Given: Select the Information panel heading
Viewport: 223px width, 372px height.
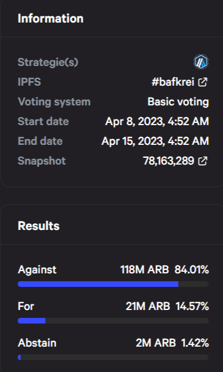Looking at the screenshot, I should point(51,19).
